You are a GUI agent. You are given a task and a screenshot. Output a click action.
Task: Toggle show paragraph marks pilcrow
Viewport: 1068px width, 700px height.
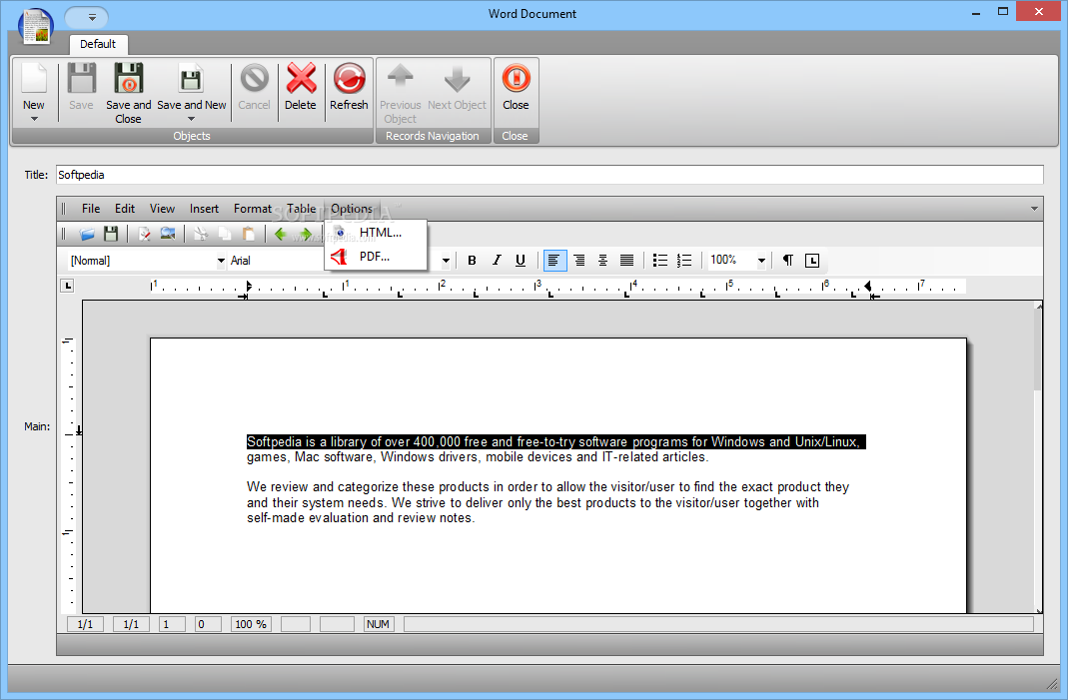coord(787,260)
